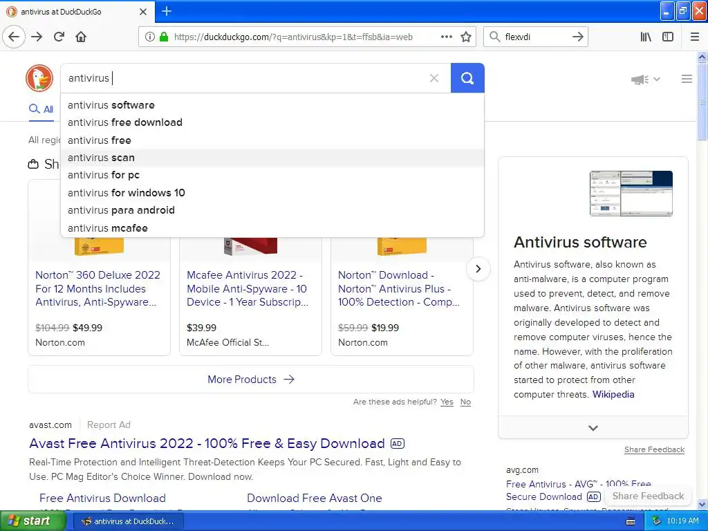Pick the antivirus para android suggestion
708x531 pixels.
(x=272, y=210)
